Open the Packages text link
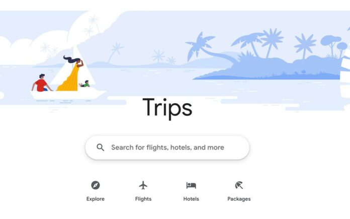Image resolution: width=350 pixels, height=219 pixels. [239, 199]
